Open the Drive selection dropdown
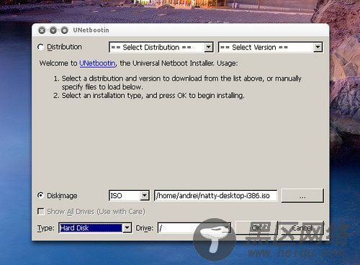This screenshot has width=360, height=265. (x=194, y=228)
